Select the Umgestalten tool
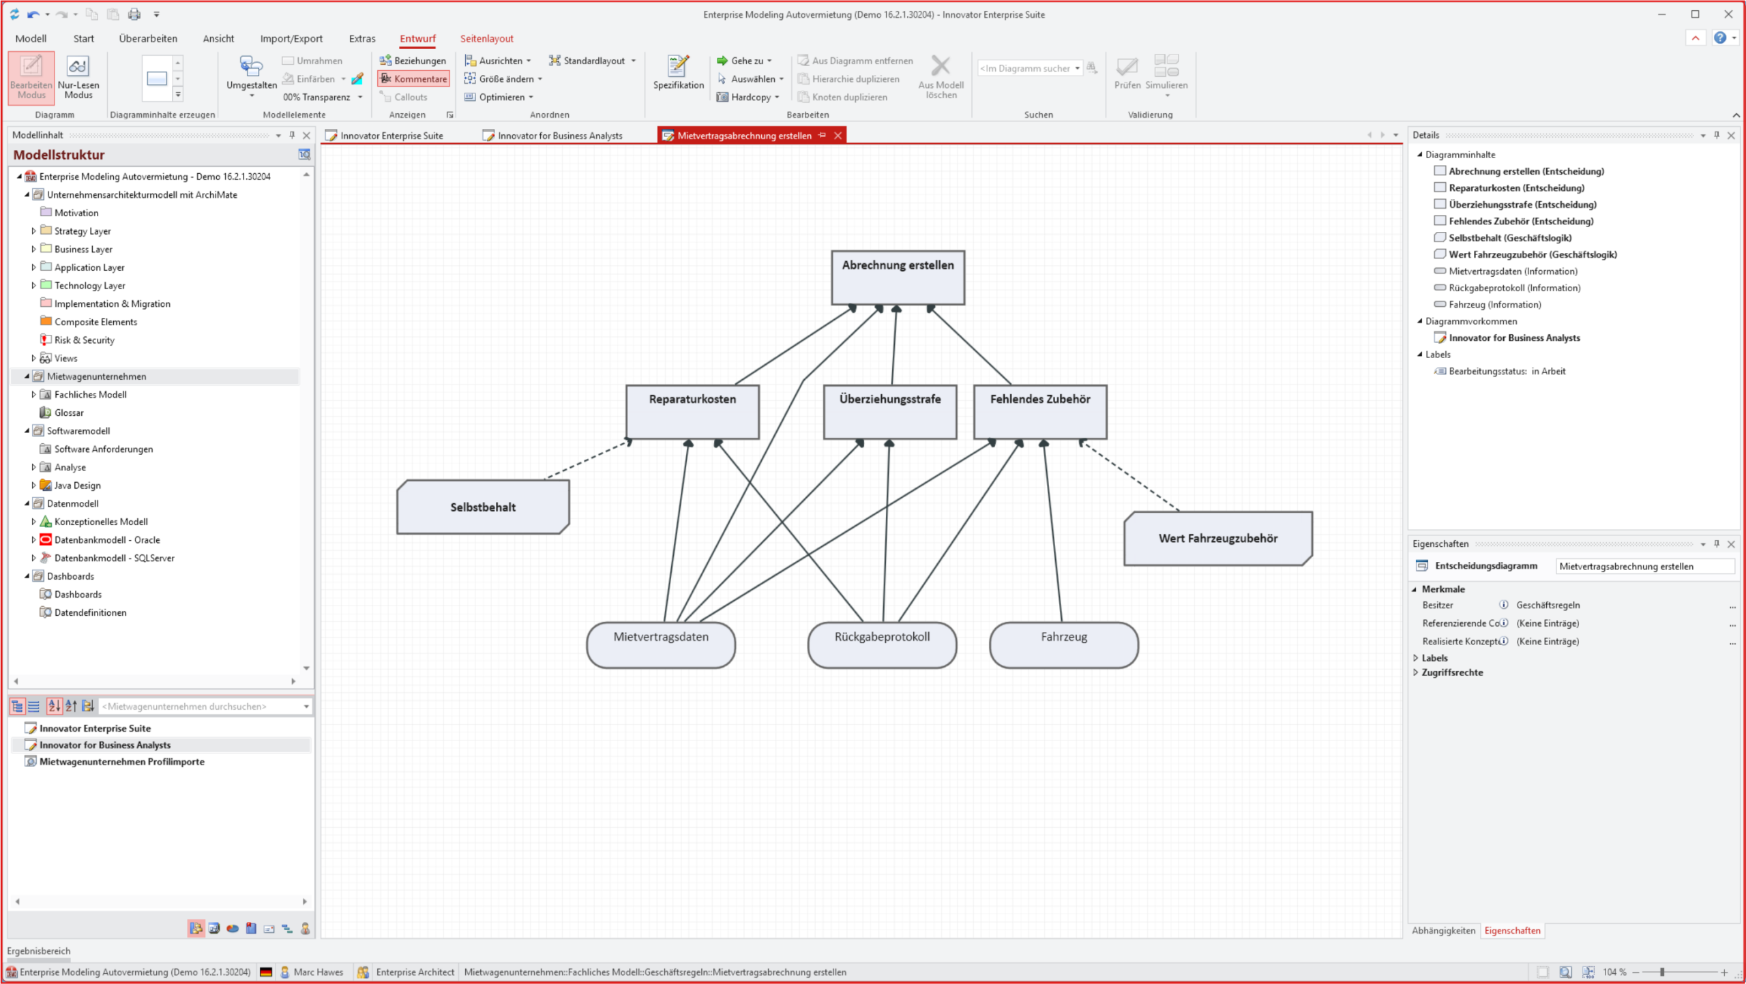Viewport: 1746px width, 984px height. pyautogui.click(x=251, y=67)
